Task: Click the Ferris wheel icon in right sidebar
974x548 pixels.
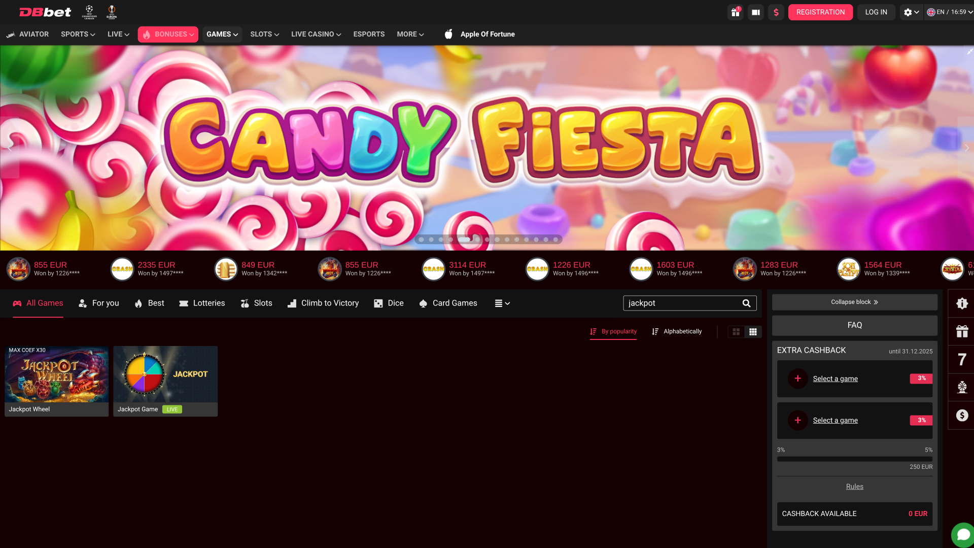Action: tap(962, 387)
